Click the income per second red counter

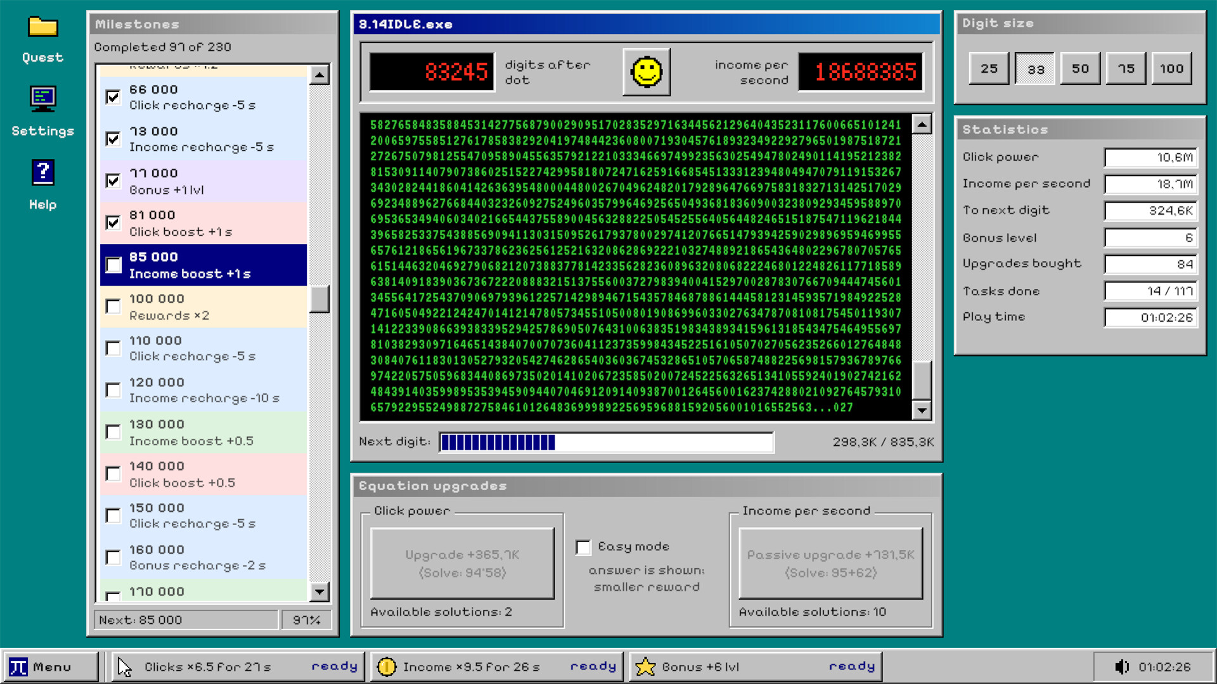coord(861,72)
